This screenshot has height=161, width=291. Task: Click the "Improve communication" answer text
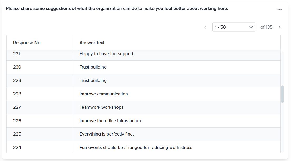[103, 94]
